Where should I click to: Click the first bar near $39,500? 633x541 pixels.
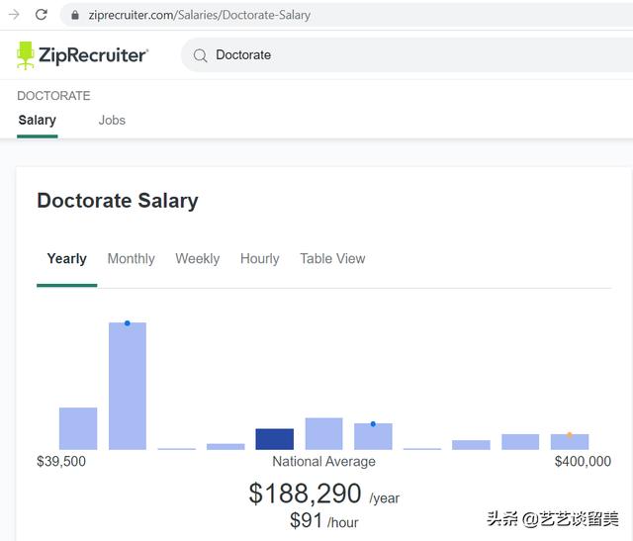[78, 428]
